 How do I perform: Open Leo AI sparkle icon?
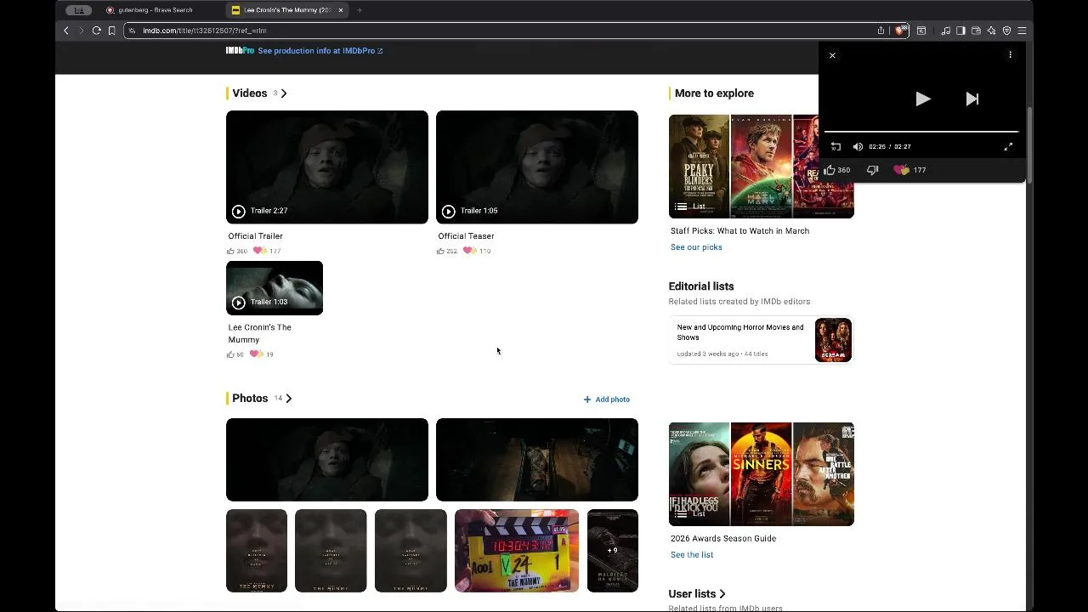click(991, 31)
